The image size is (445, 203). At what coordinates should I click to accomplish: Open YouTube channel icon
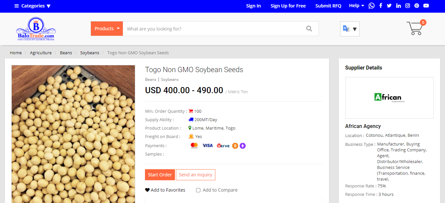click(426, 6)
